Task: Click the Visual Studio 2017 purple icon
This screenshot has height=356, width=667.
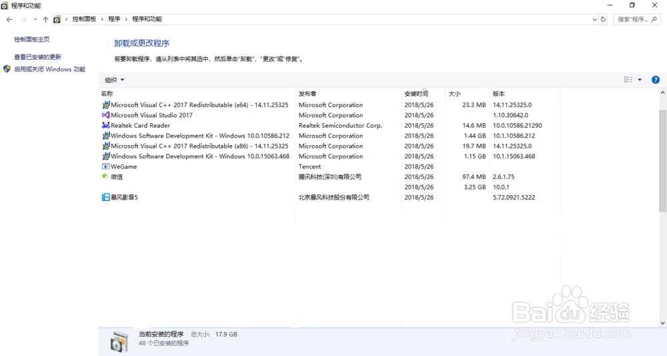Action: coord(106,115)
